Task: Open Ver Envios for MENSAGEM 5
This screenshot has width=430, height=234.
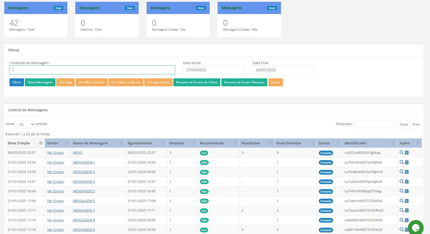Action: click(55, 191)
